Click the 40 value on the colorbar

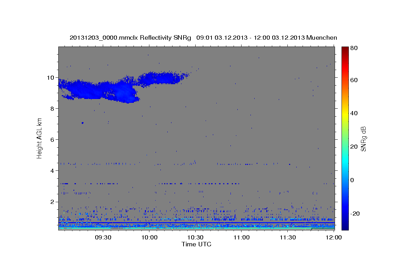pos(354,113)
